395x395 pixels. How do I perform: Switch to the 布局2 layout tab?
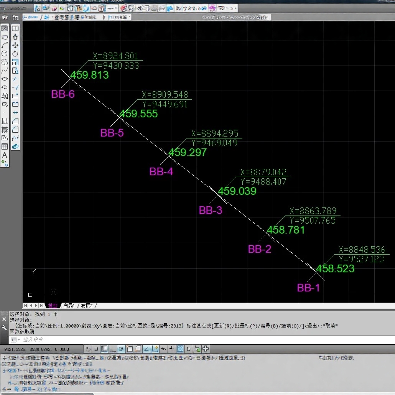87,306
